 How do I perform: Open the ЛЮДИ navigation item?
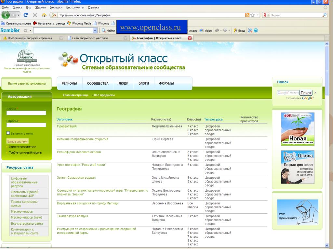coord(123,83)
